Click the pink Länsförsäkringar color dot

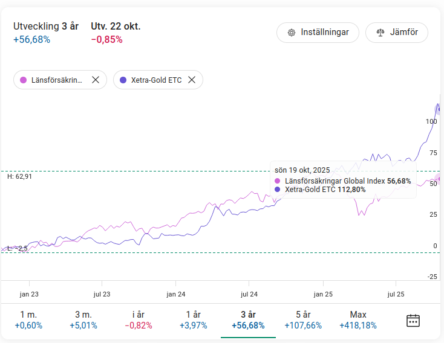tap(24, 80)
